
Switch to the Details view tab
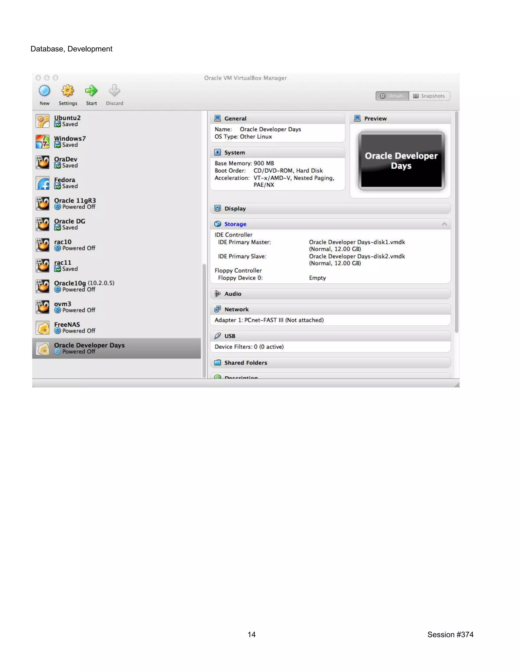point(392,96)
